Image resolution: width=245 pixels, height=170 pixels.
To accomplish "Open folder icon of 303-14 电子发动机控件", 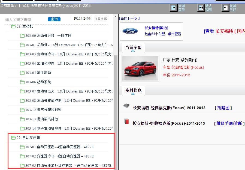I will [22, 129].
